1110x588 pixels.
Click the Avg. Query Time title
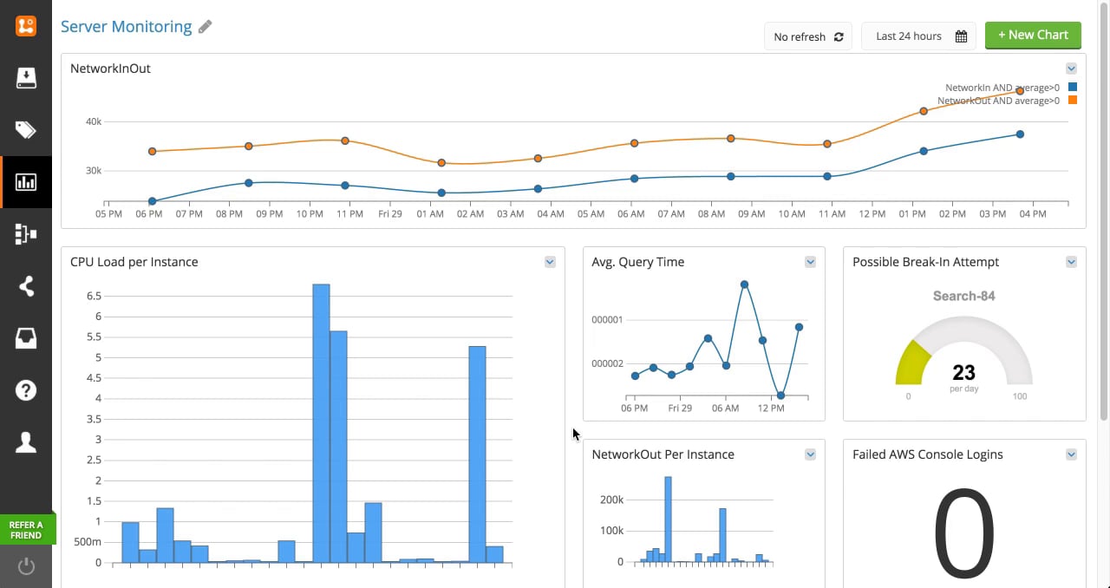[x=637, y=262]
